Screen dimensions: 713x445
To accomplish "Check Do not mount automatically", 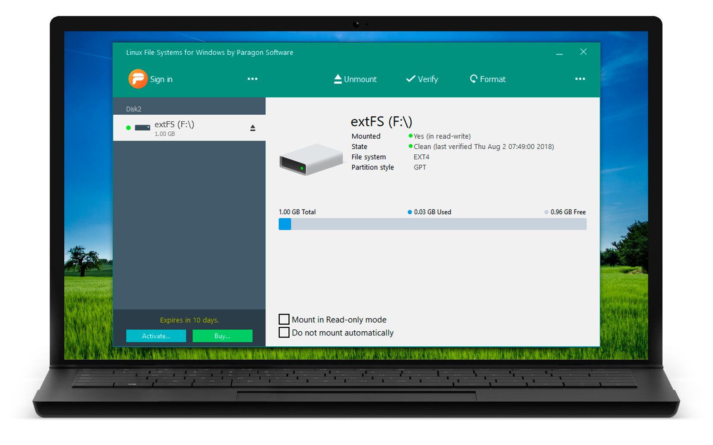I will tap(284, 332).
